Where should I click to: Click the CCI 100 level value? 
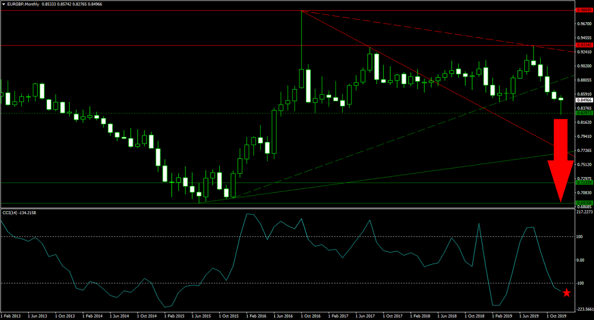coord(581,237)
